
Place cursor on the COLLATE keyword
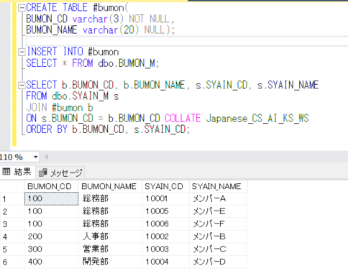[x=183, y=119]
